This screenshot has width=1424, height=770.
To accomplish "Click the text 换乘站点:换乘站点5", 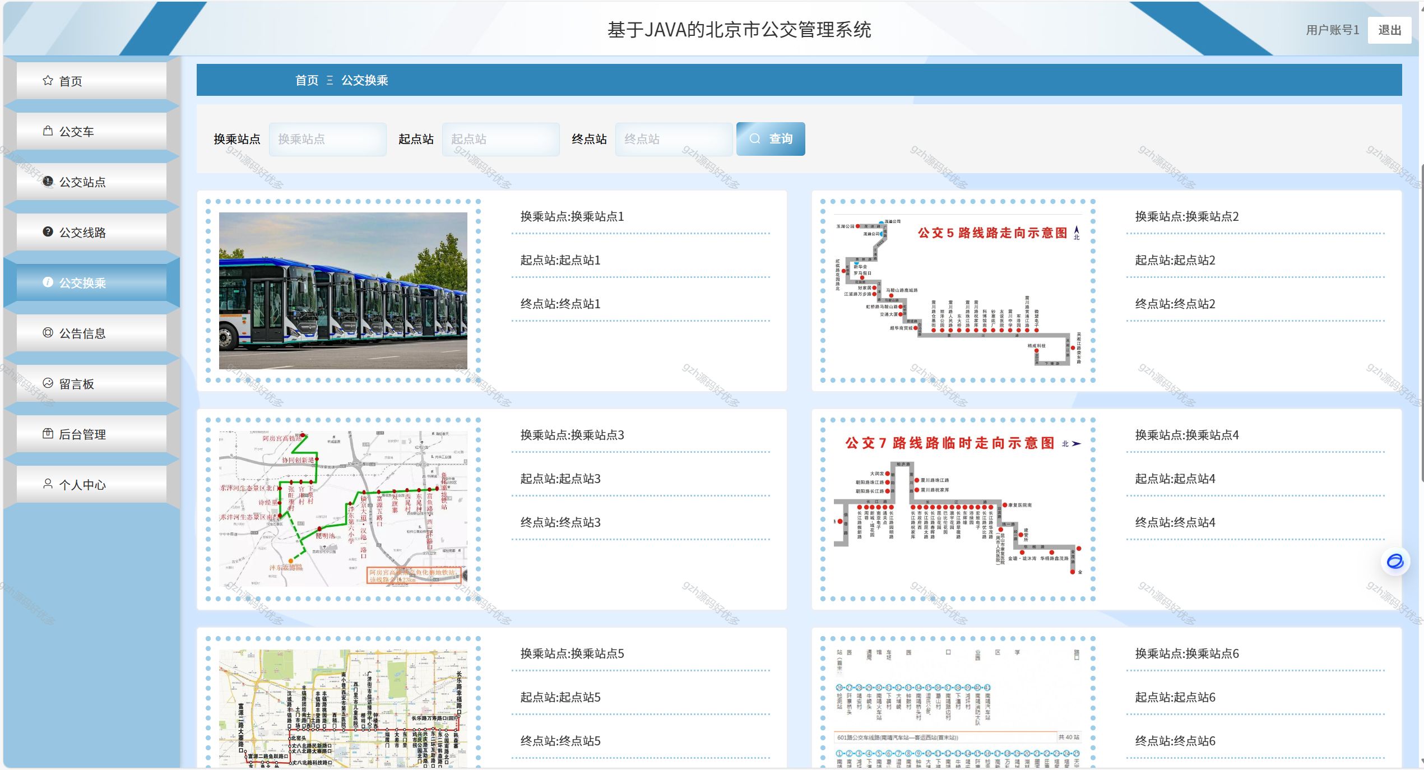I will coord(572,653).
